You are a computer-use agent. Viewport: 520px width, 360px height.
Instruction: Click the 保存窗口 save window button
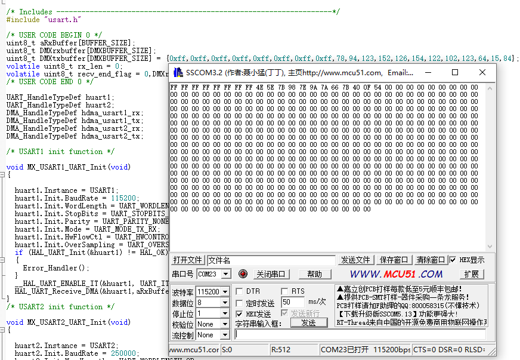tap(394, 260)
